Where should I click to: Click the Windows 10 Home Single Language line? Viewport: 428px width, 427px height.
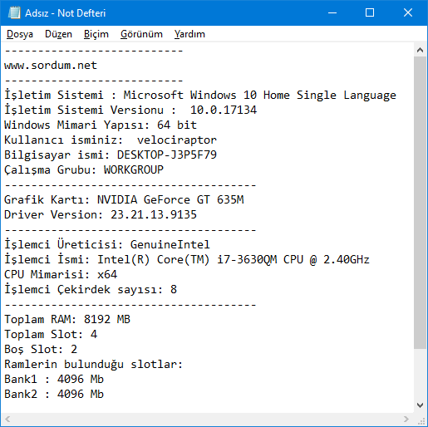coord(200,96)
